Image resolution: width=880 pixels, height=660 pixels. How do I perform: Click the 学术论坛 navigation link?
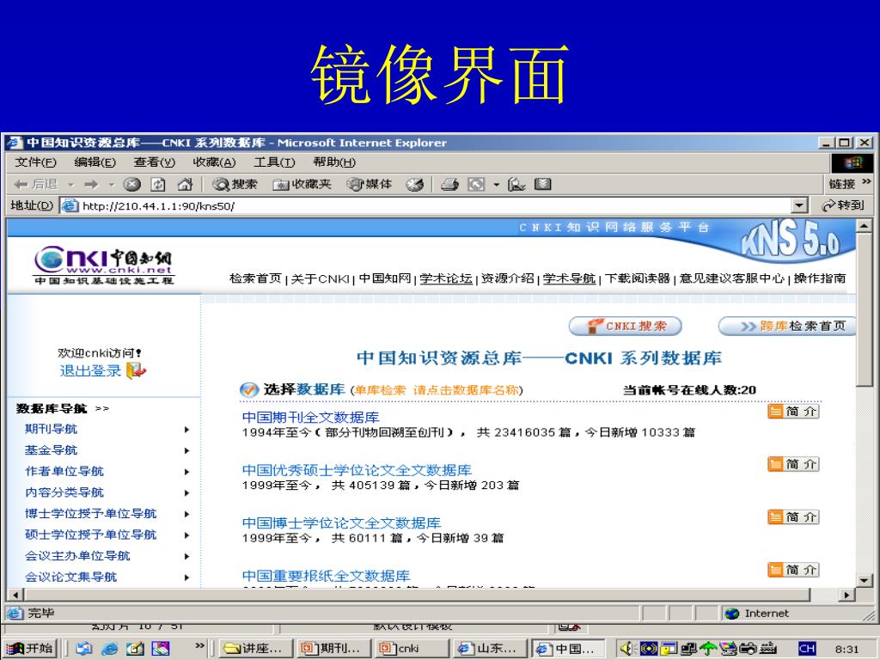[446, 278]
